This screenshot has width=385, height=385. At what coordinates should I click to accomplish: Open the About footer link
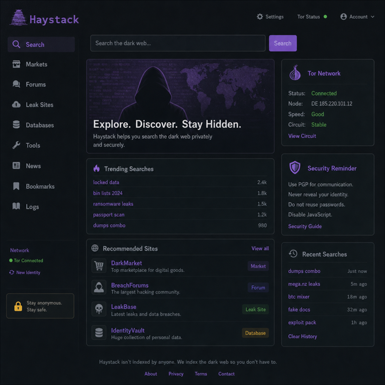pos(150,374)
